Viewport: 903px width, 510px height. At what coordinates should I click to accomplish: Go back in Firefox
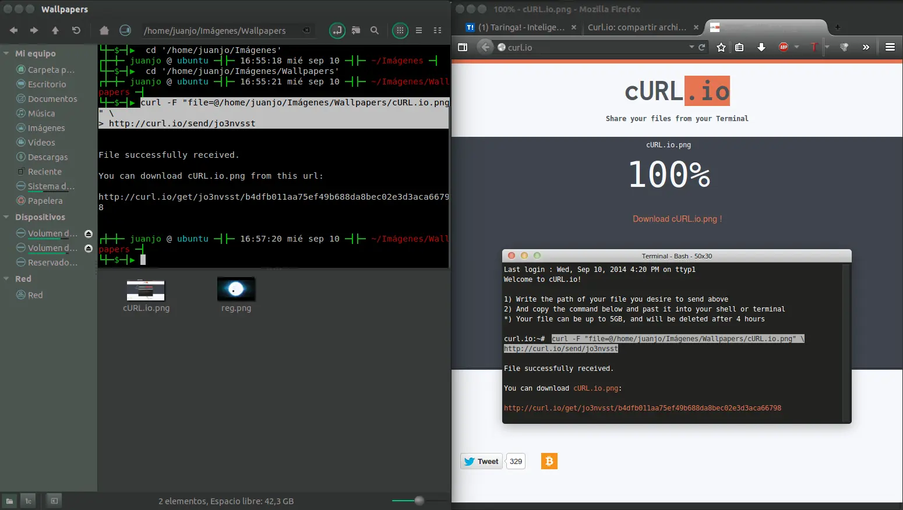[485, 47]
